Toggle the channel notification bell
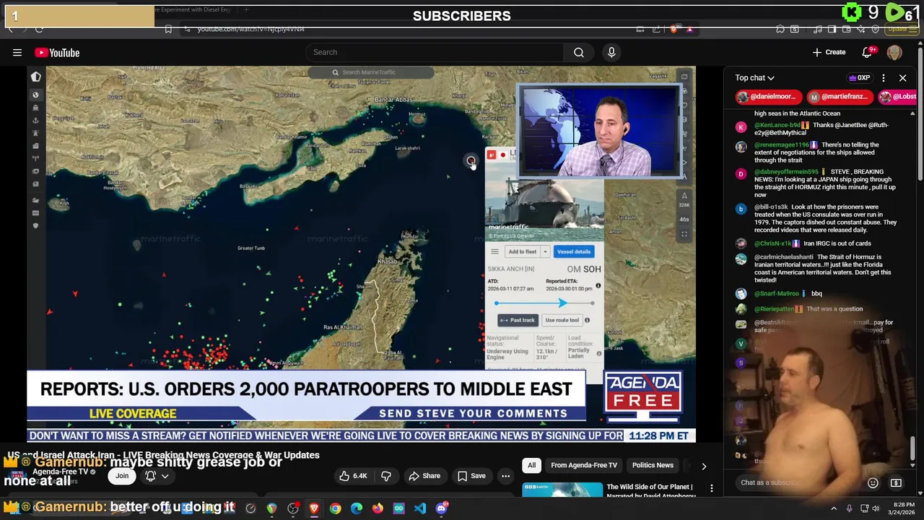Screen dimensions: 924x520 (150, 476)
